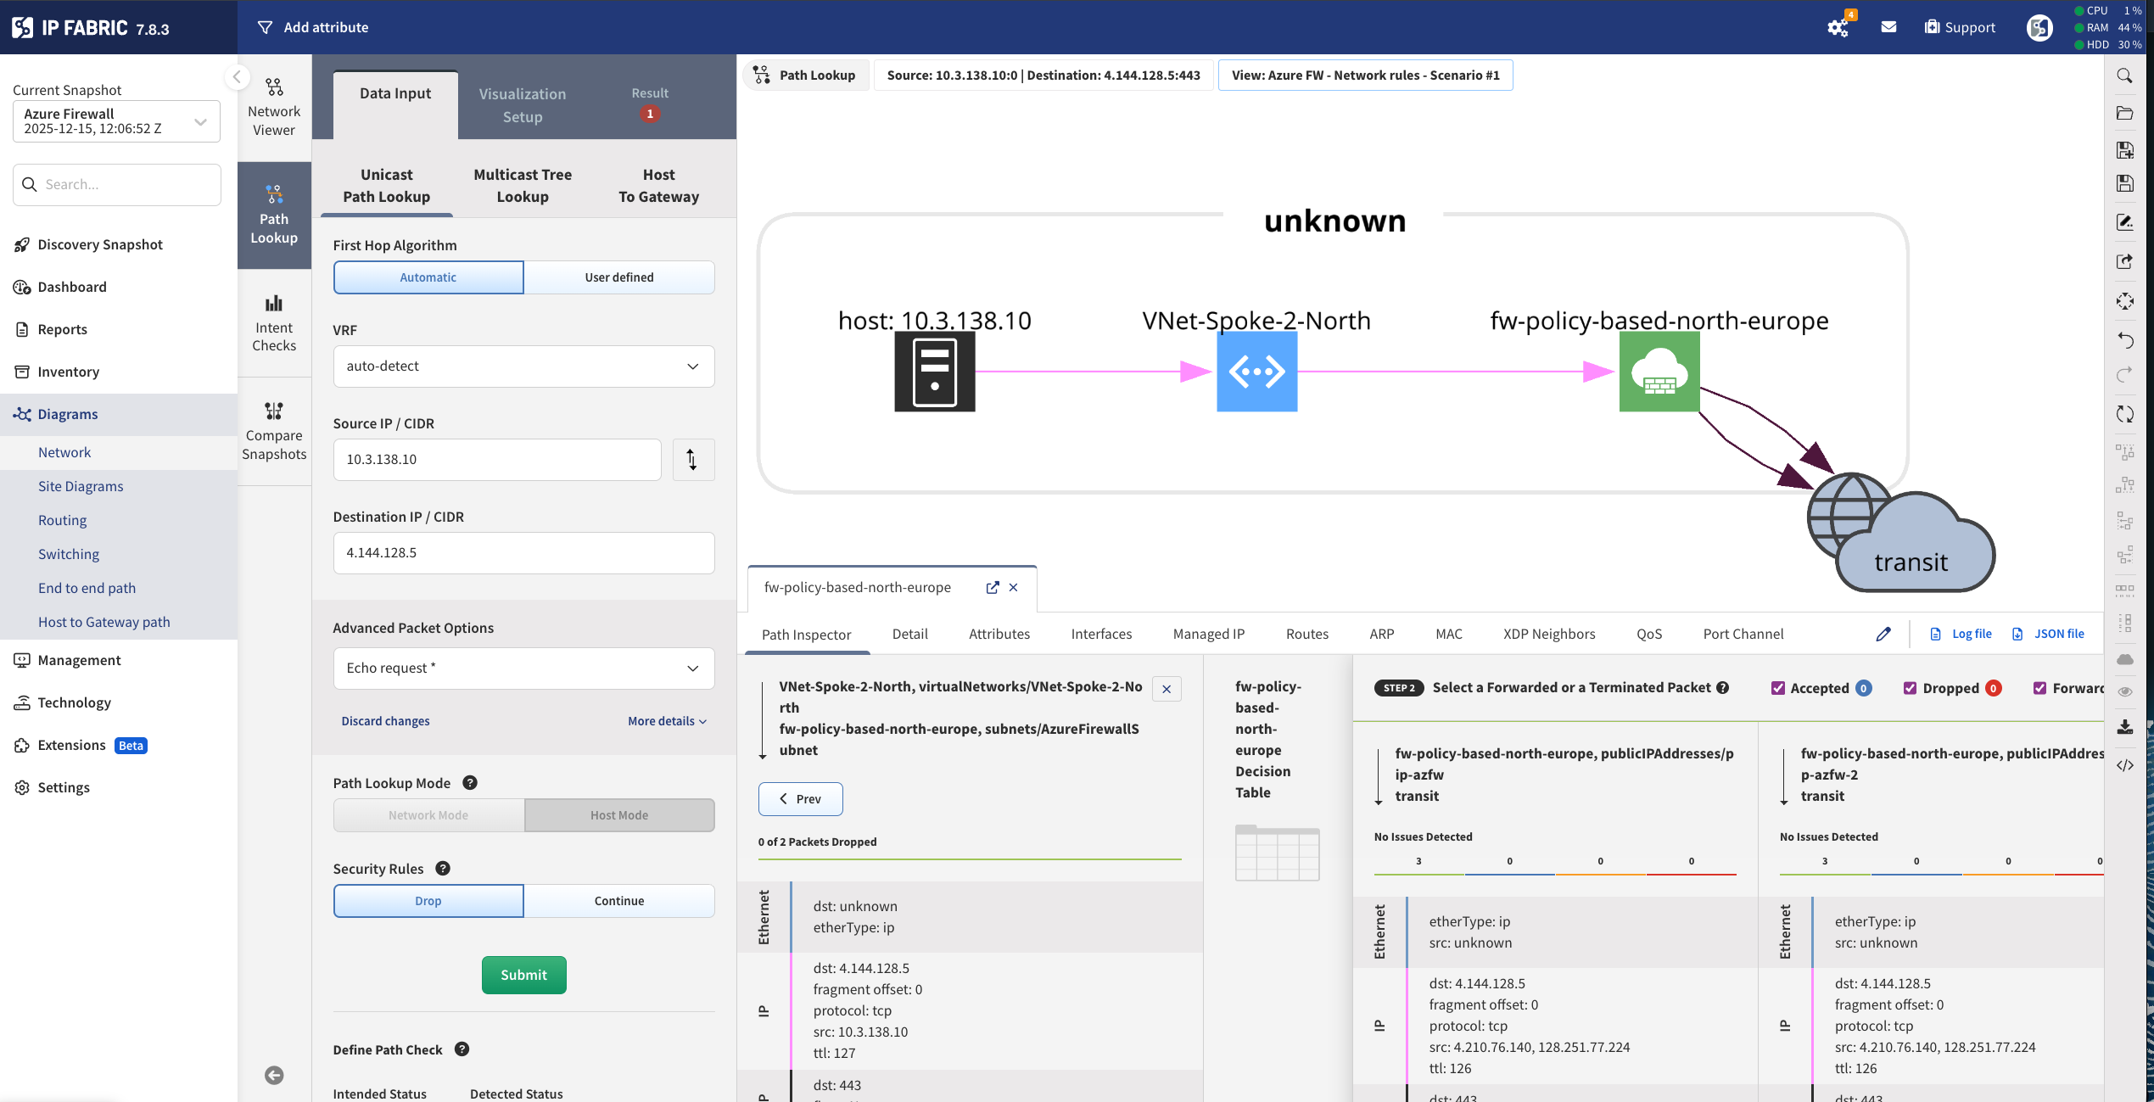Image resolution: width=2154 pixels, height=1102 pixels.
Task: Click the undo arrow in the right toolbar
Action: (x=2125, y=340)
